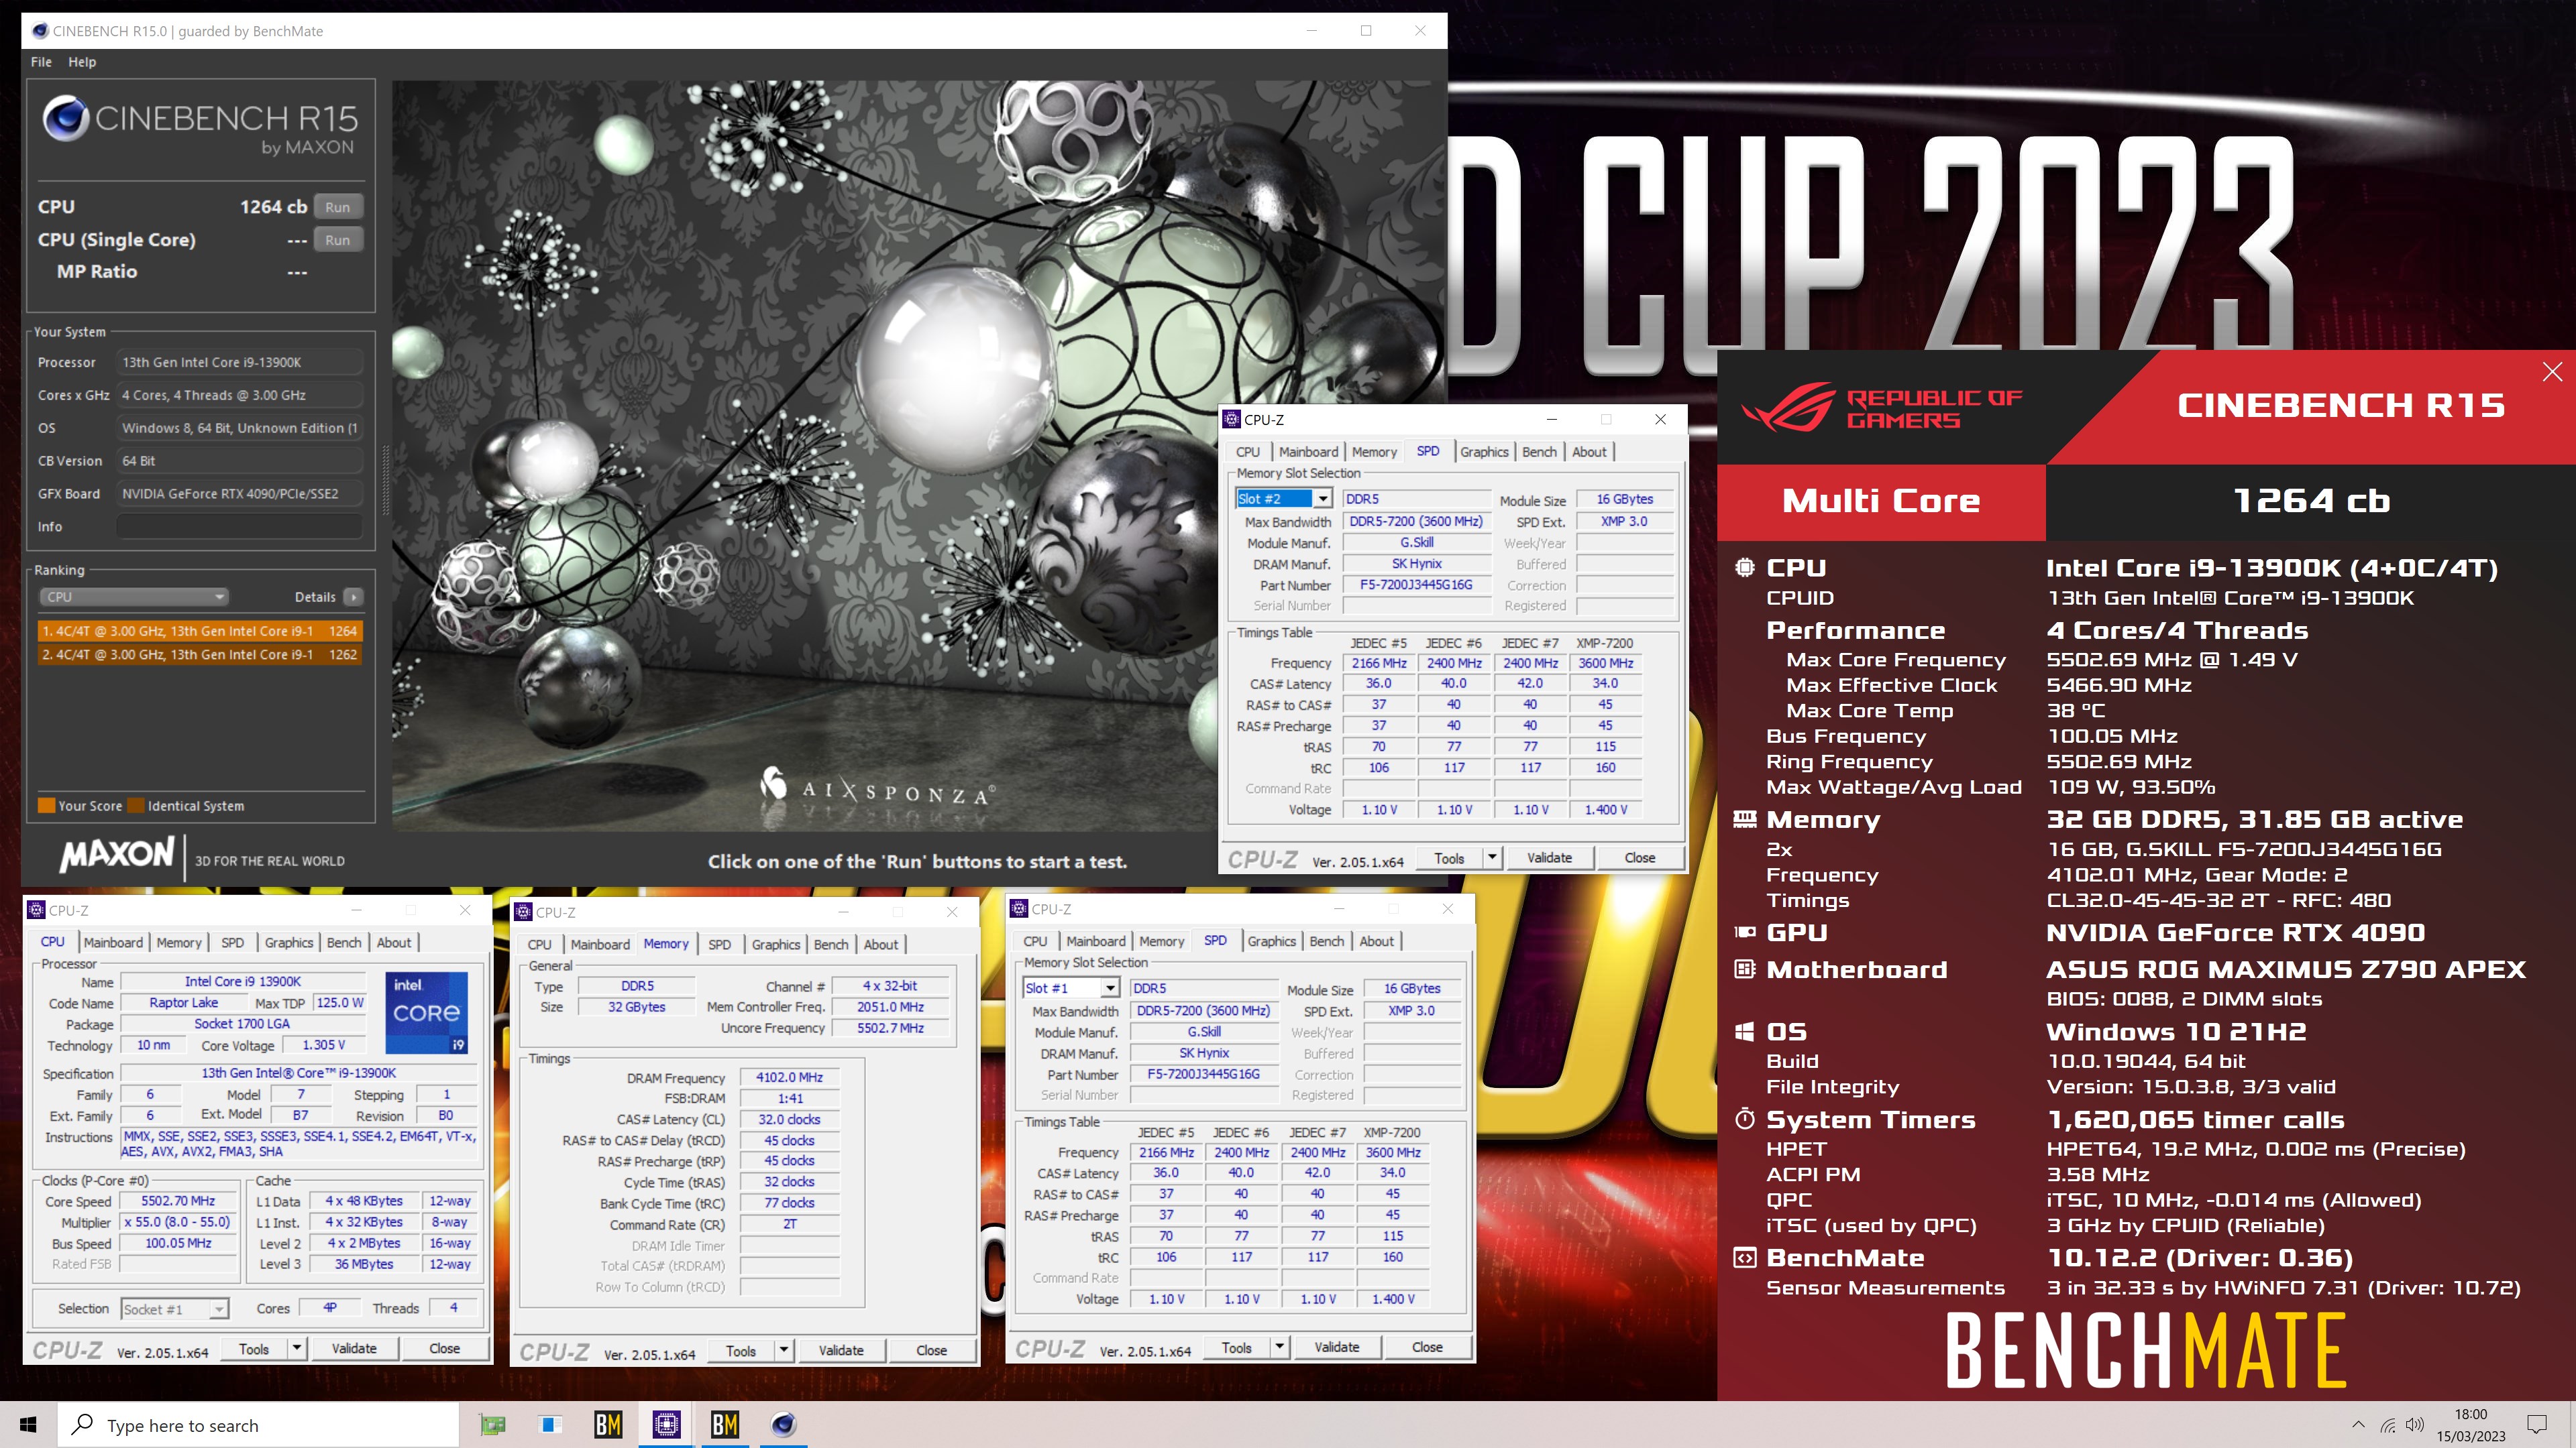Expand Tools arrow in Slot #2 CPU-Z window
The image size is (2576, 1448).
[x=1492, y=857]
